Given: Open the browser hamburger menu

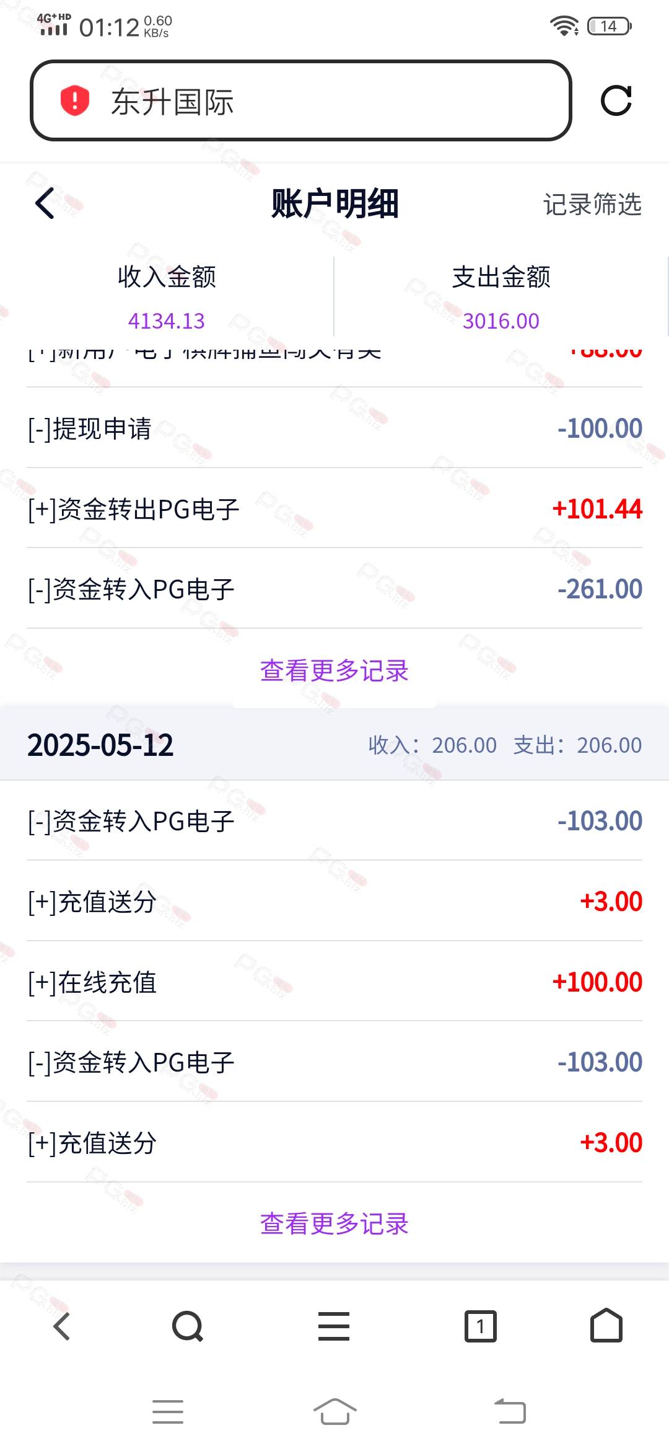Looking at the screenshot, I should (x=334, y=1327).
